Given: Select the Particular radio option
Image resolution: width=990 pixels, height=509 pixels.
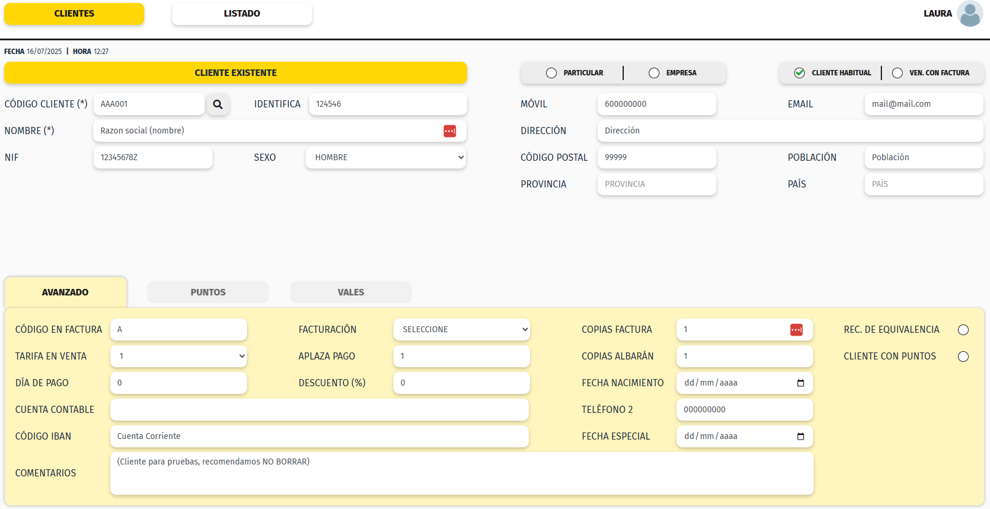Looking at the screenshot, I should pyautogui.click(x=551, y=73).
